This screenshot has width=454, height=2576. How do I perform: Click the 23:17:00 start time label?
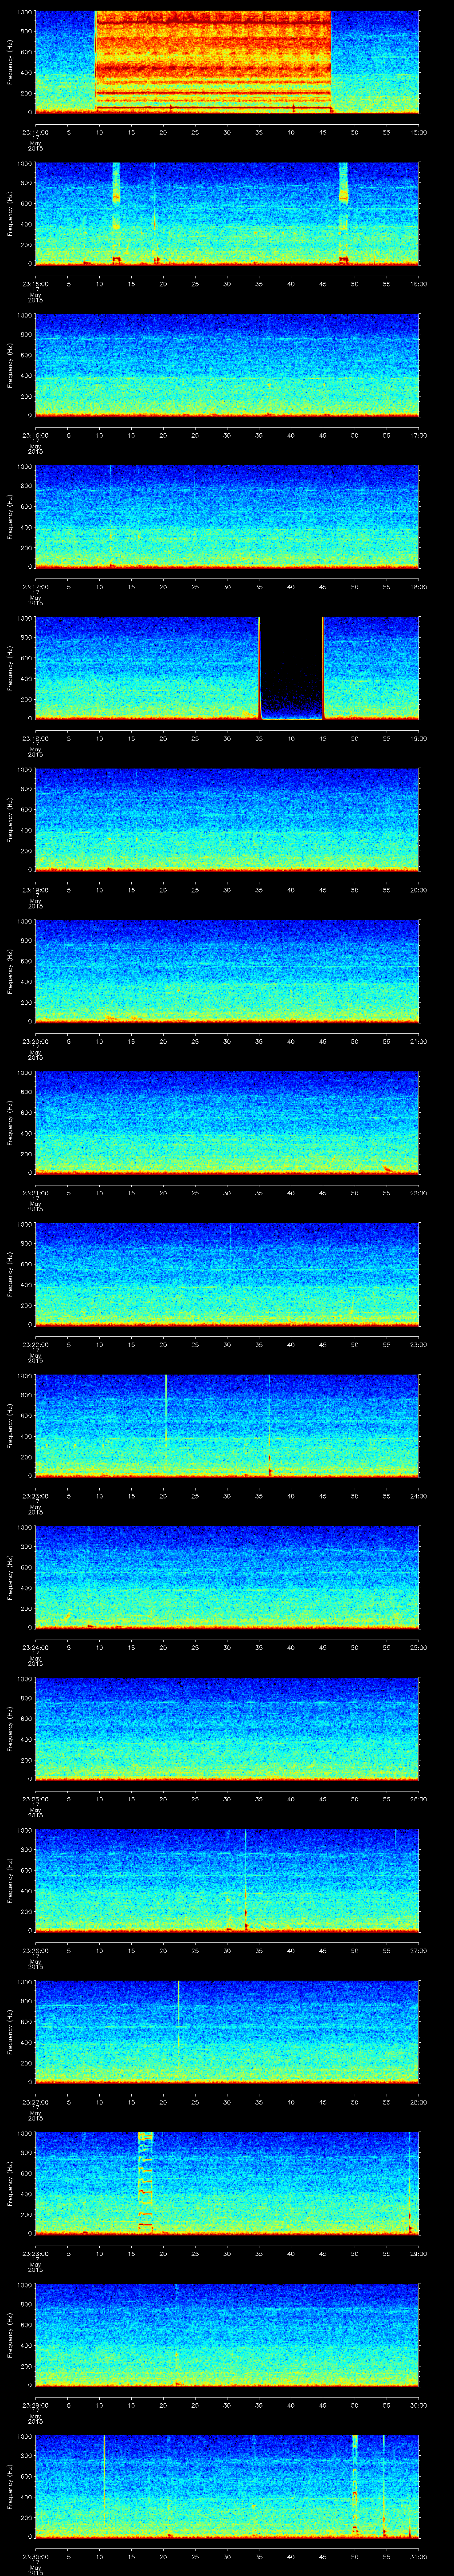point(35,586)
